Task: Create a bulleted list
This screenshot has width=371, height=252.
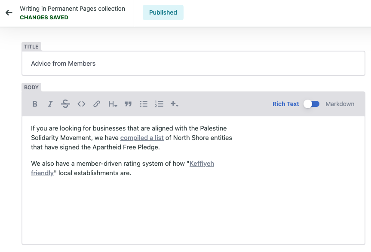Action: click(x=143, y=104)
